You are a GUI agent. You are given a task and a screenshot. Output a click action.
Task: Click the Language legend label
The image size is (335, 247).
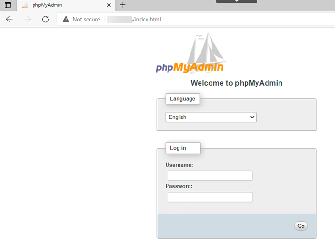point(182,99)
